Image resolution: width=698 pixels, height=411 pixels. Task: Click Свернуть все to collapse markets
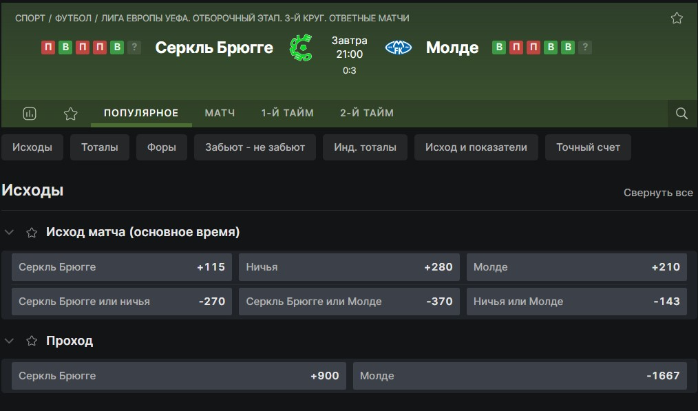tap(658, 193)
